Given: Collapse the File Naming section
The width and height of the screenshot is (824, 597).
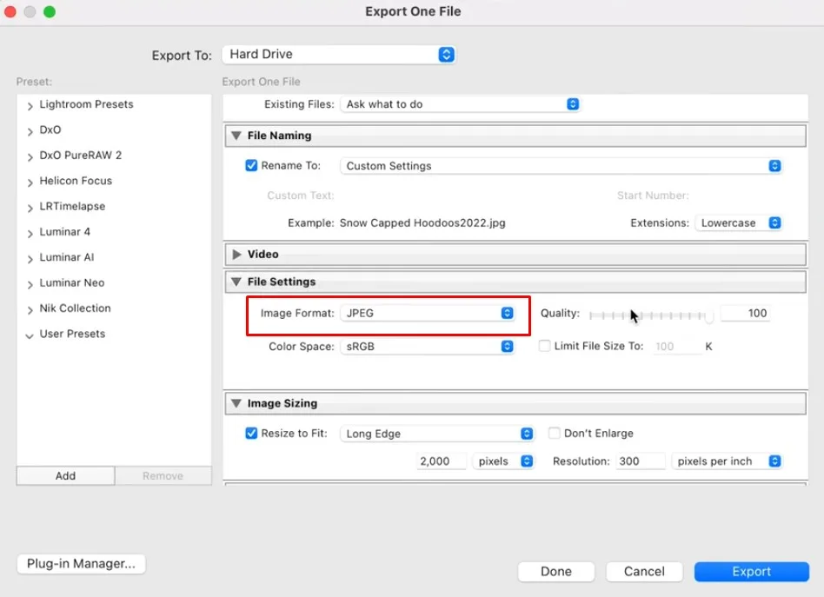Looking at the screenshot, I should pyautogui.click(x=236, y=136).
